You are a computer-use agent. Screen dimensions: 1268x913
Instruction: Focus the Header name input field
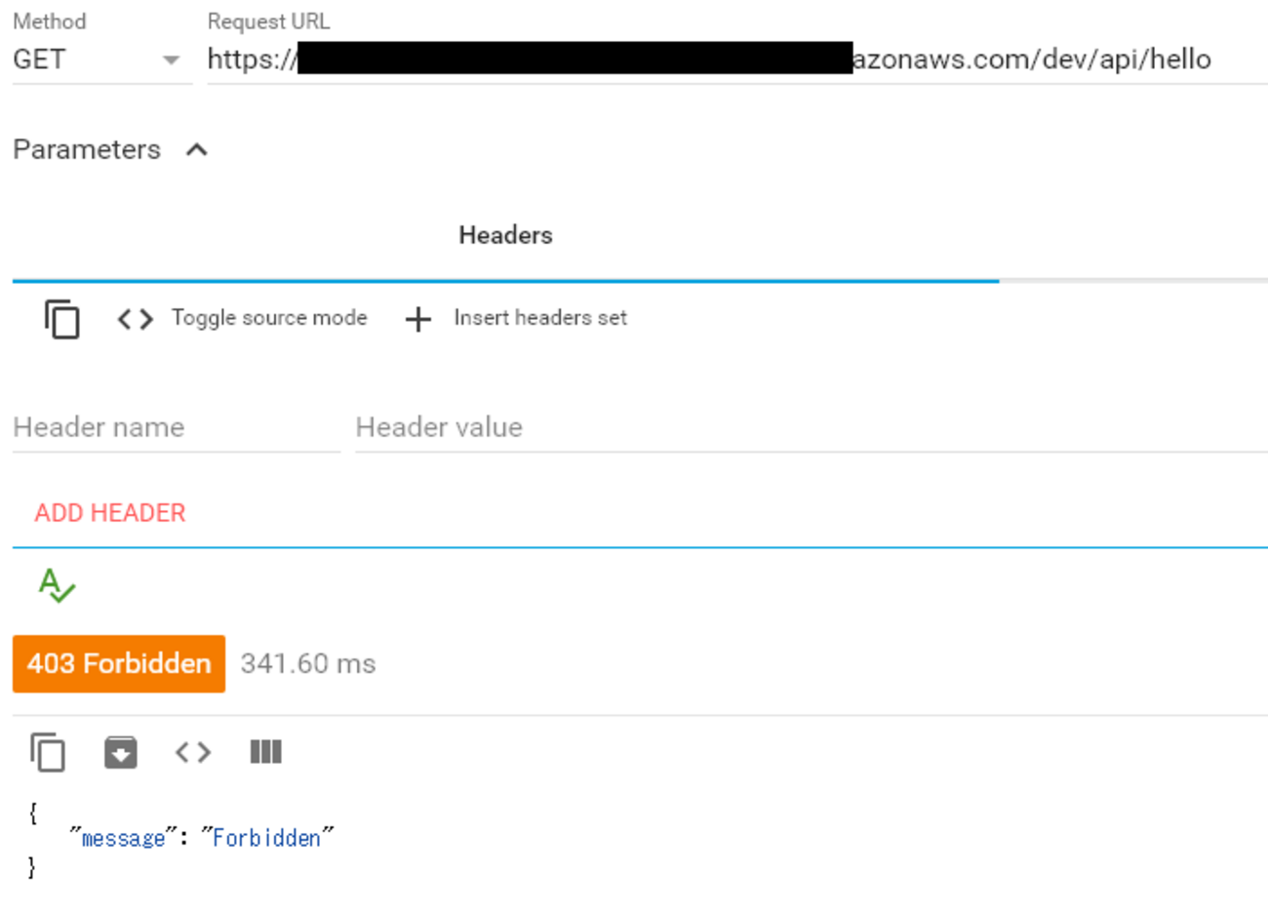click(177, 427)
